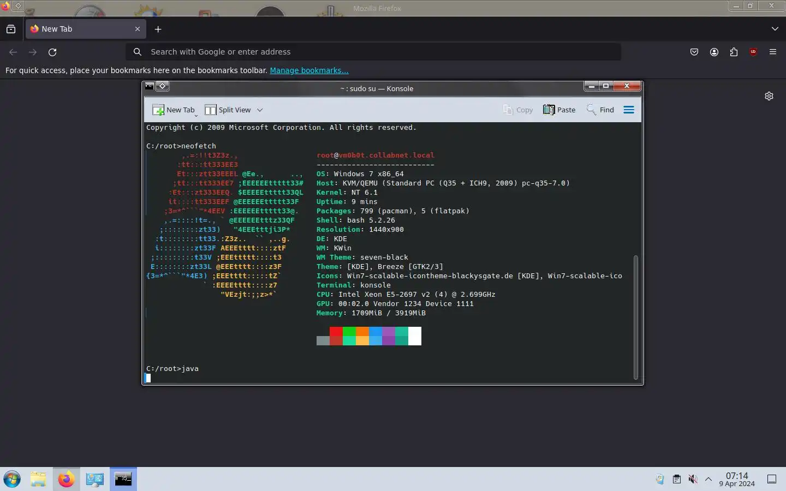This screenshot has width=786, height=491.
Task: Click the 'Uptime: 9 mins' line
Action: pyautogui.click(x=347, y=202)
